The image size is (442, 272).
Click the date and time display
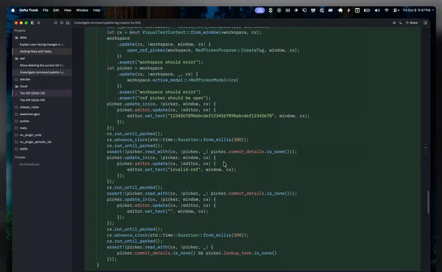click(417, 10)
